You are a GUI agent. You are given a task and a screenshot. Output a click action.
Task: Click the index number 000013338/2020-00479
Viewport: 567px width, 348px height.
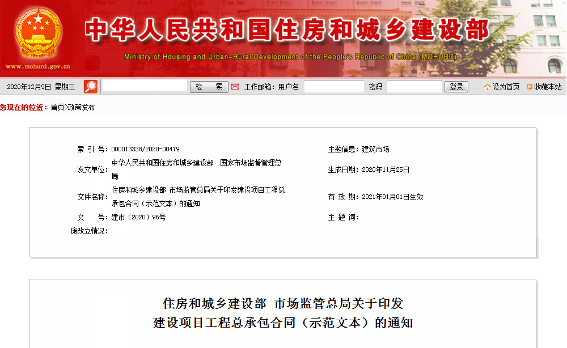[x=145, y=149]
